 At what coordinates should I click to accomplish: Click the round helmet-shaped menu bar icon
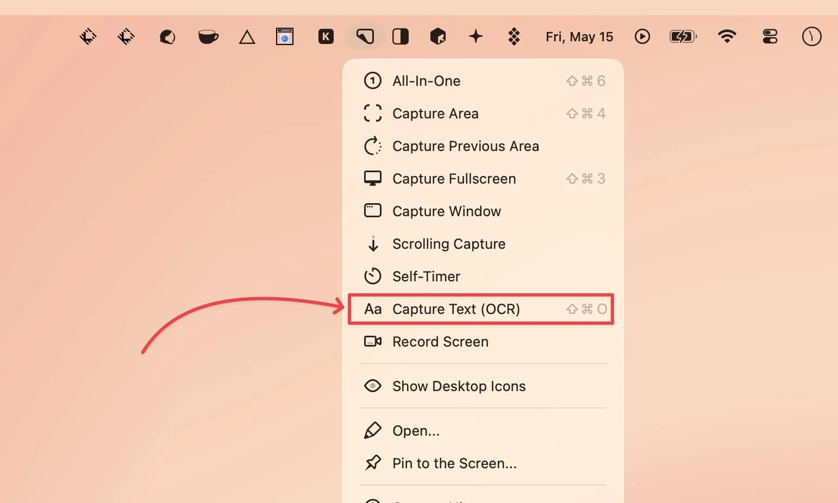tap(167, 37)
